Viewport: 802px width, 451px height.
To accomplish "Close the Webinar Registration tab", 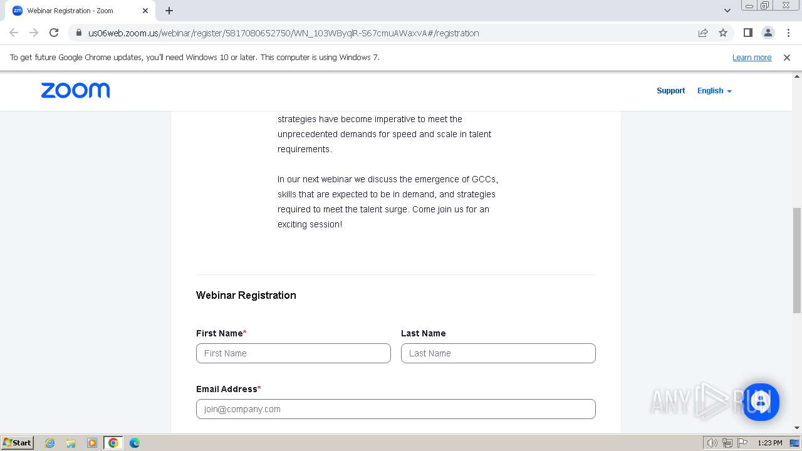I will point(145,11).
